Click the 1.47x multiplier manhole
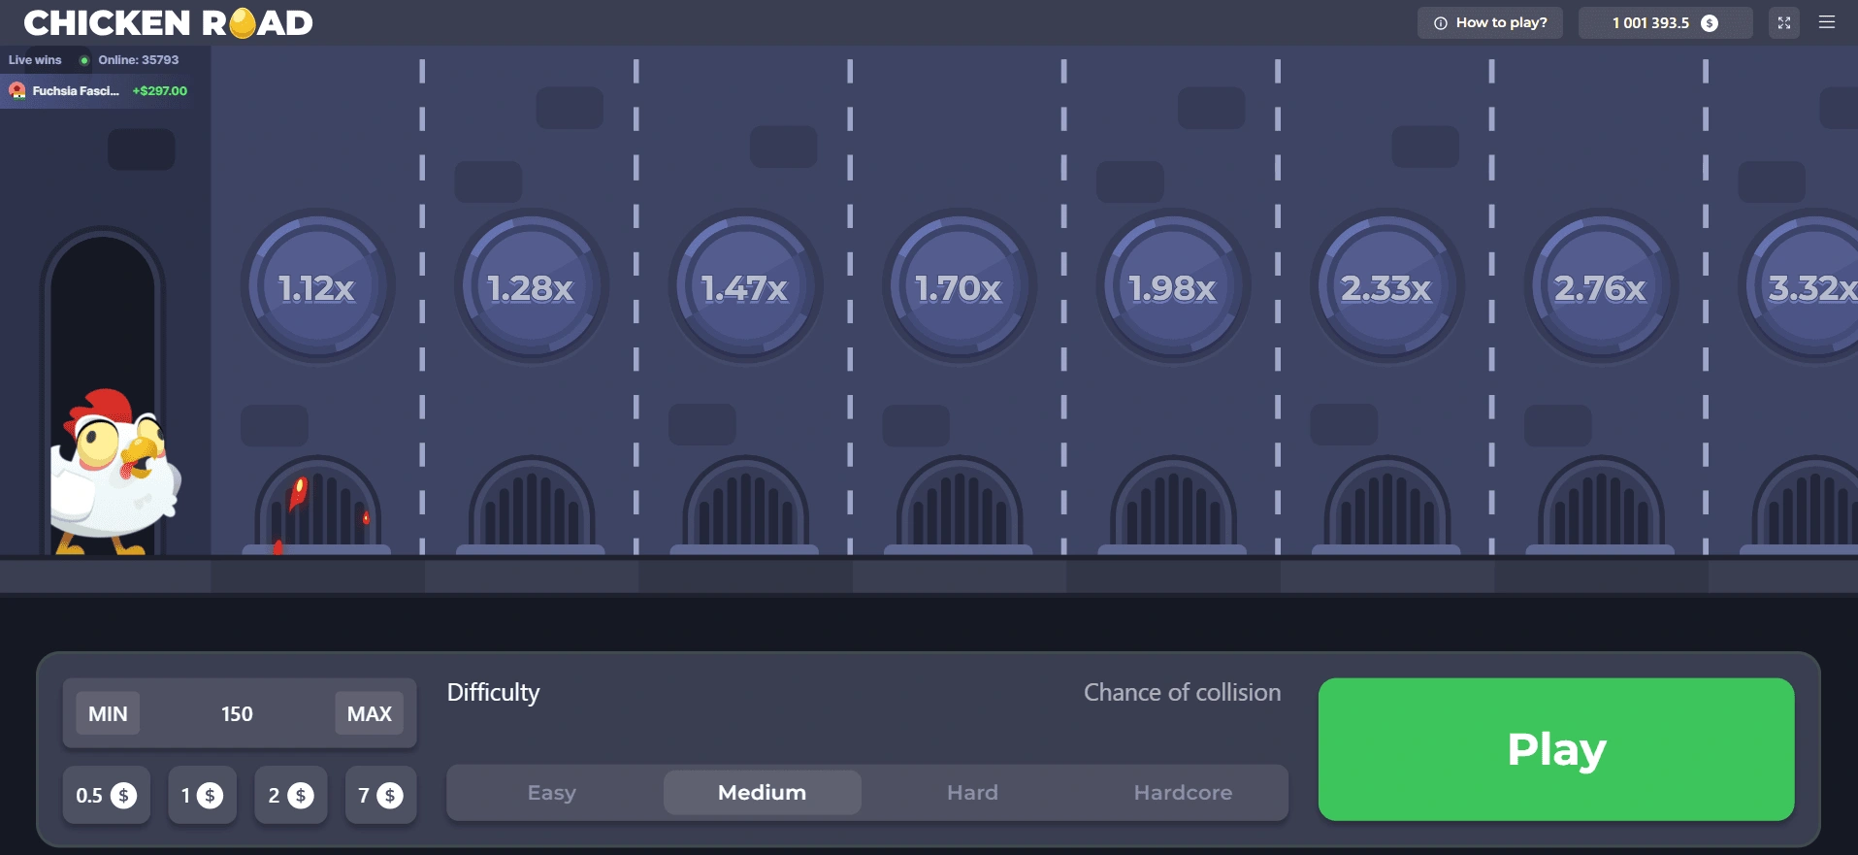Screen dimensions: 1858x855 click(x=745, y=287)
